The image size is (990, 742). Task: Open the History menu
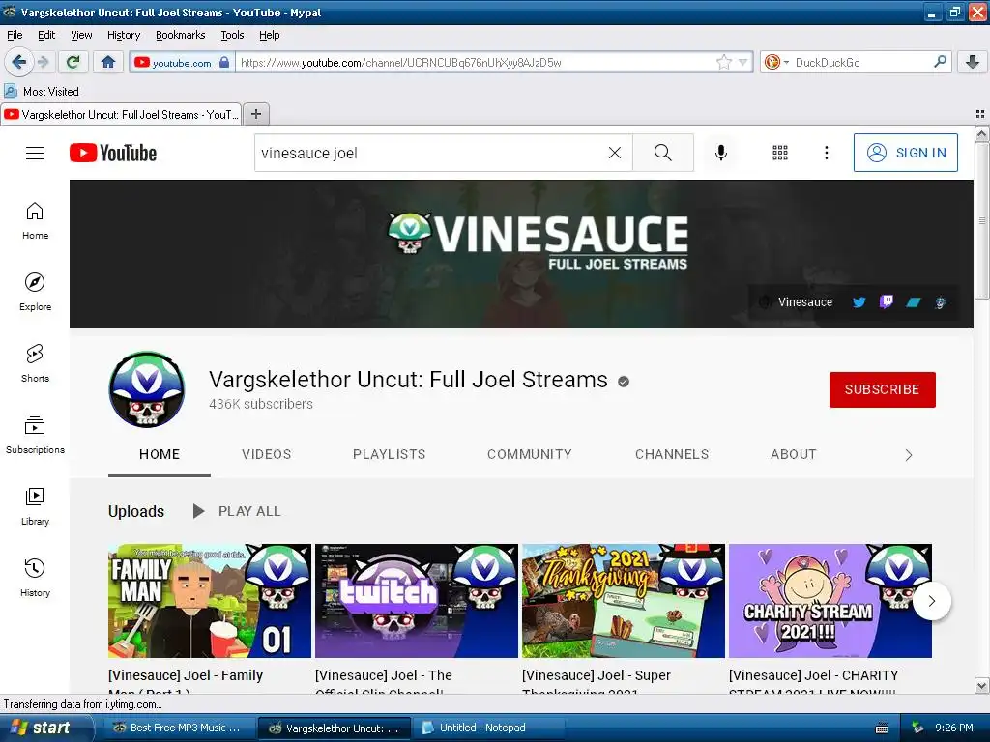coord(123,35)
